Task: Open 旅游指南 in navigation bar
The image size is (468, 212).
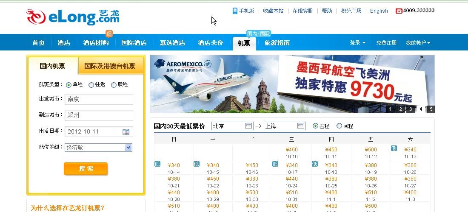Action: [277, 43]
